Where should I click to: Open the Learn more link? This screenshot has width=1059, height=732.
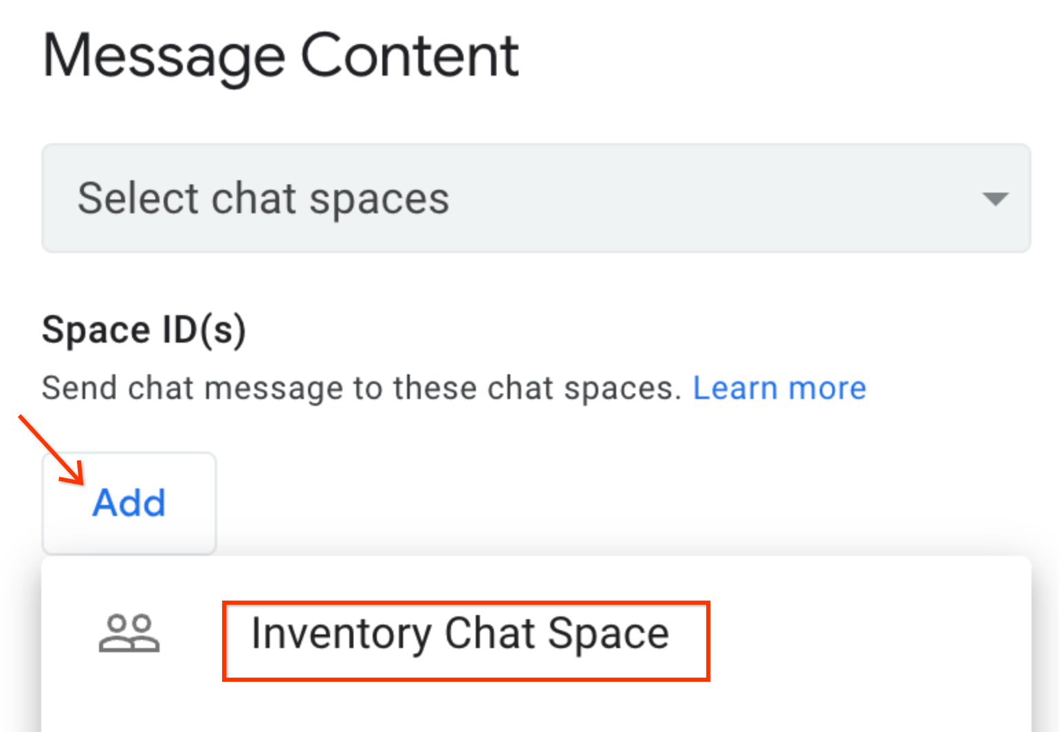click(x=779, y=389)
